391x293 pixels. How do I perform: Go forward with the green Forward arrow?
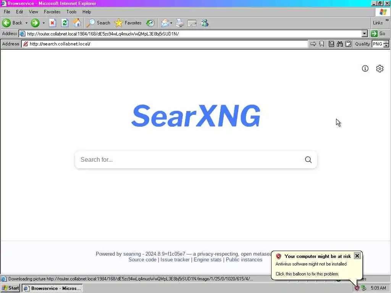pyautogui.click(x=35, y=23)
